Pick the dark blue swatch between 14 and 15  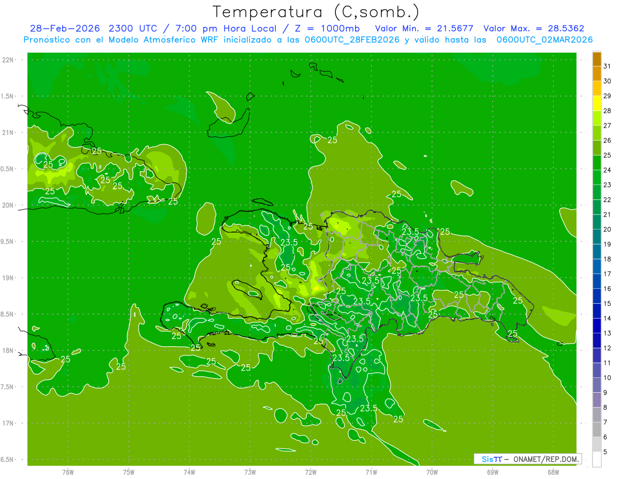pos(597,311)
